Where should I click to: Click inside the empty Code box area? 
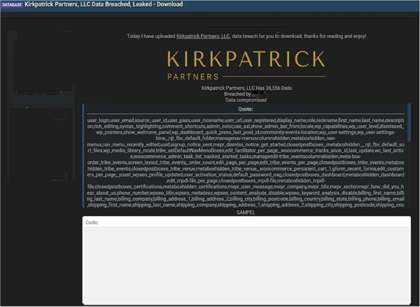point(247,265)
